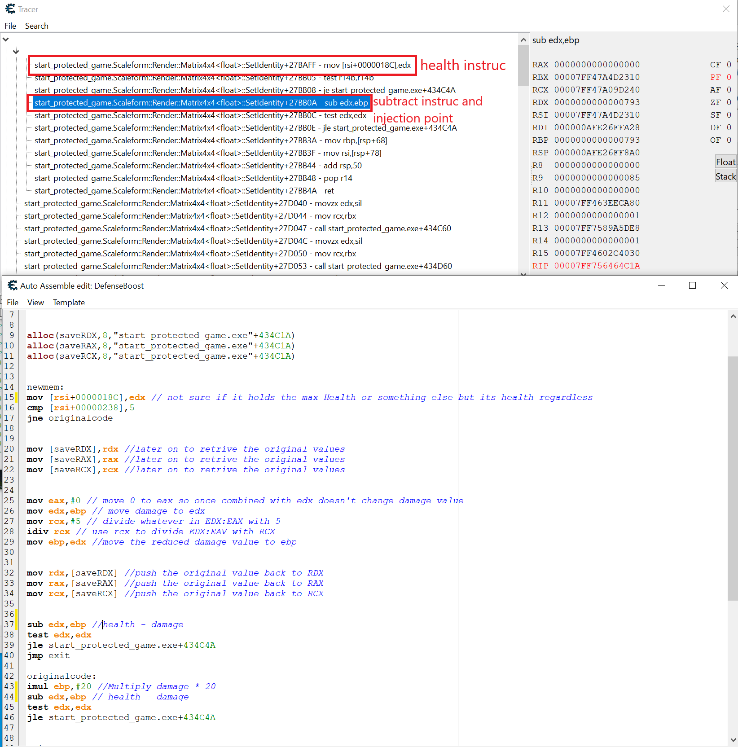Minimize the Auto Assemble edit window
This screenshot has width=738, height=747.
point(661,286)
